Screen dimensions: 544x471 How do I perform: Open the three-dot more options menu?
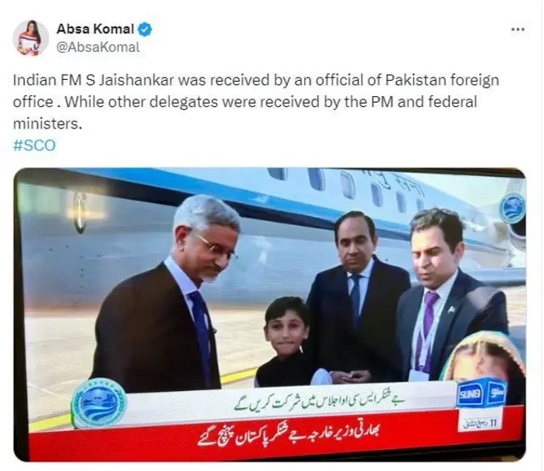point(518,30)
